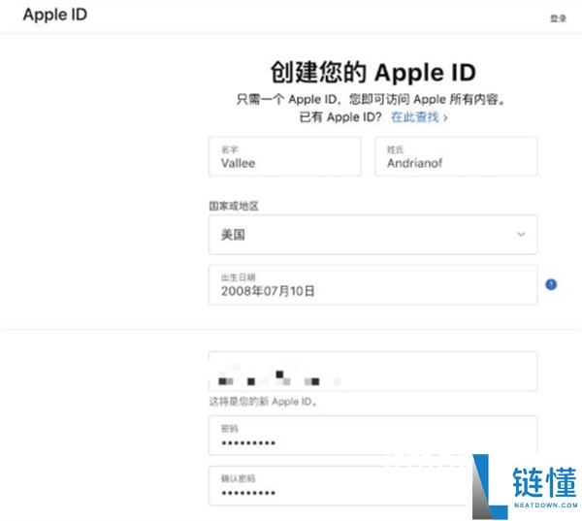Click the 创建您的 Apple ID heading

click(373, 72)
